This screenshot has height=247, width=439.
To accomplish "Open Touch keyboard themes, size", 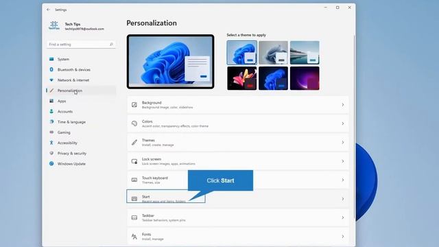I will pyautogui.click(x=238, y=180).
